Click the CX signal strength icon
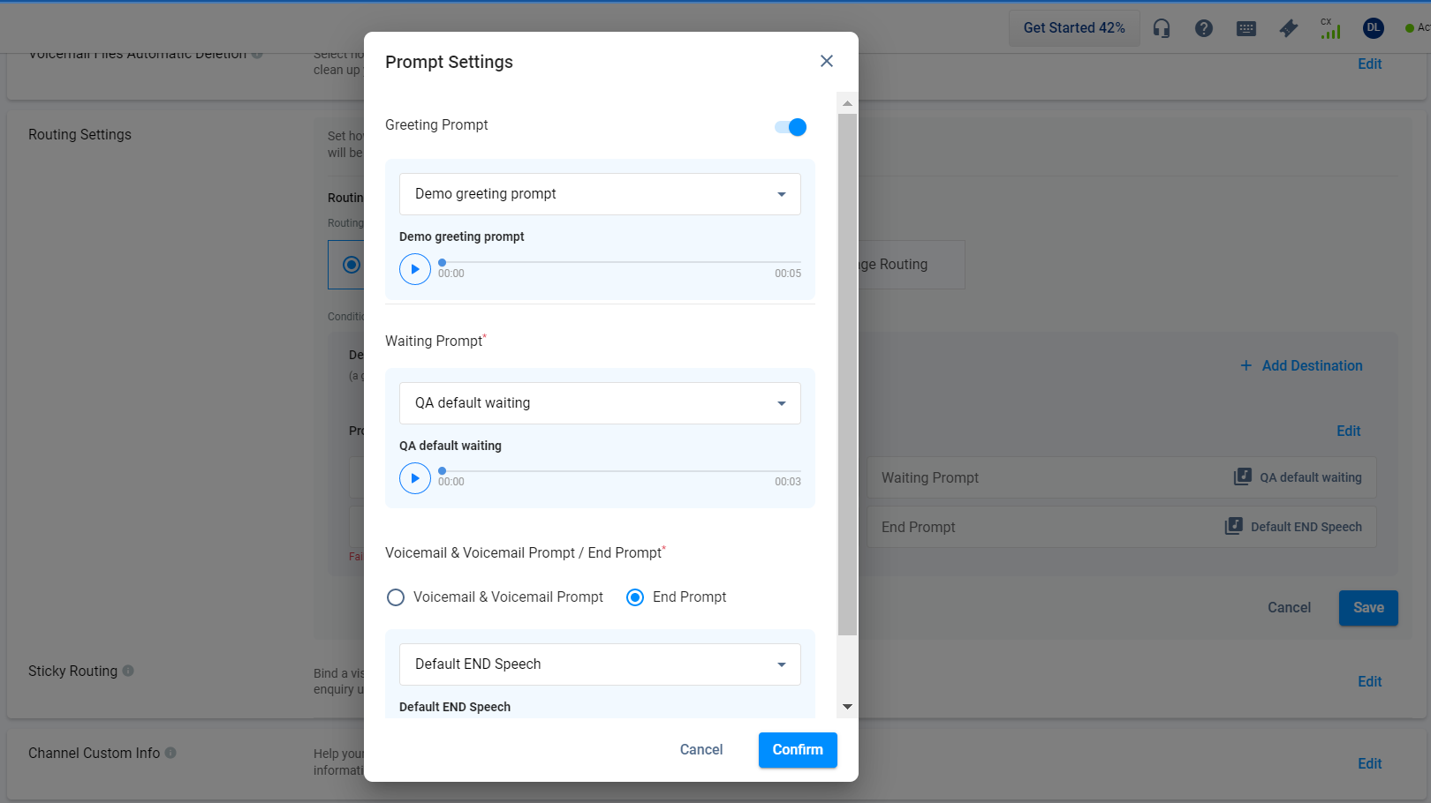 click(x=1330, y=28)
